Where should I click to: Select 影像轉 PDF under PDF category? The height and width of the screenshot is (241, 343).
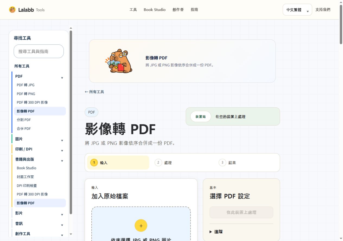[40, 111]
